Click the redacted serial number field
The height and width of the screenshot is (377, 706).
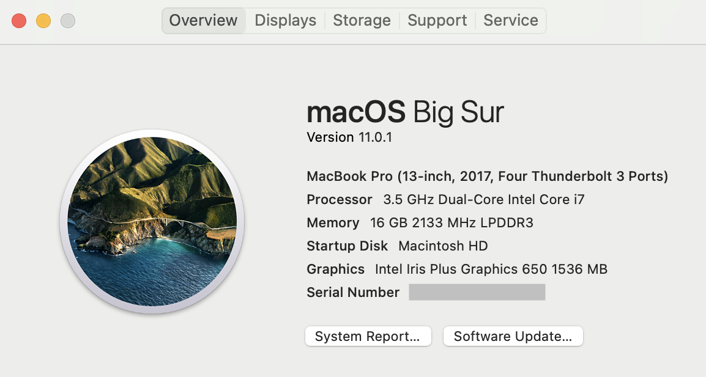pos(477,292)
